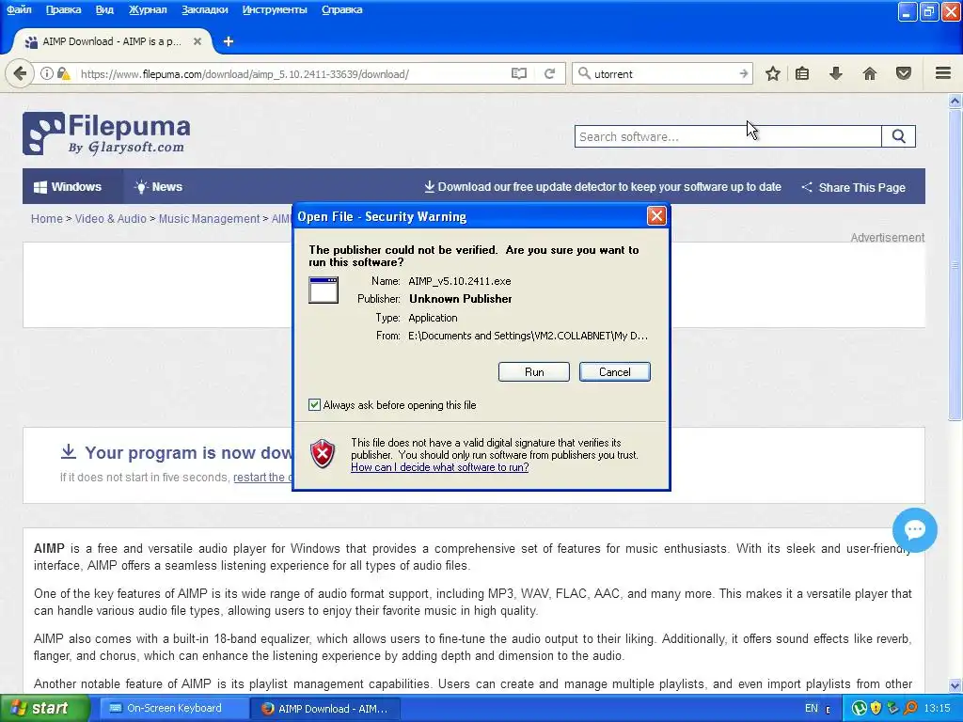
Task: Open the Правка menu
Action: [x=63, y=9]
